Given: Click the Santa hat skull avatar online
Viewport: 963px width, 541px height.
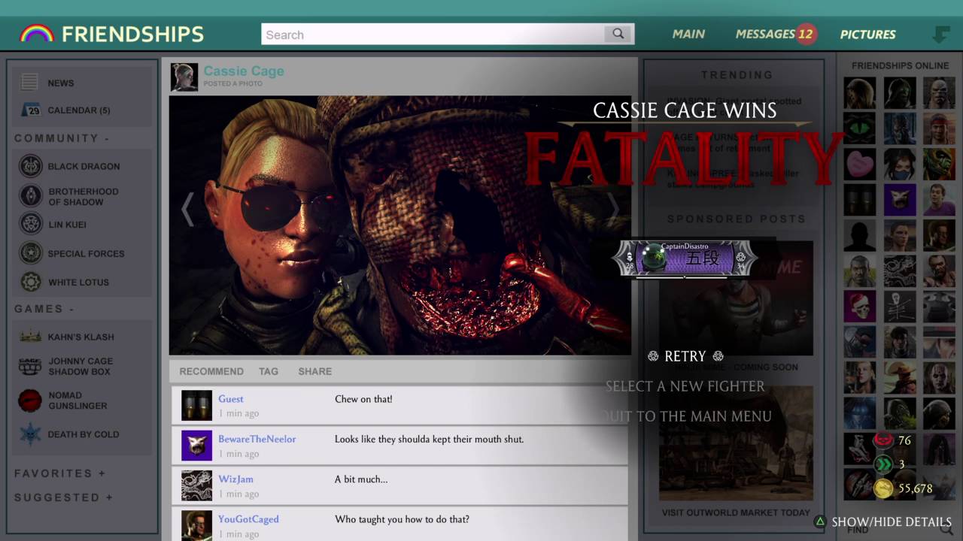Looking at the screenshot, I should [860, 307].
